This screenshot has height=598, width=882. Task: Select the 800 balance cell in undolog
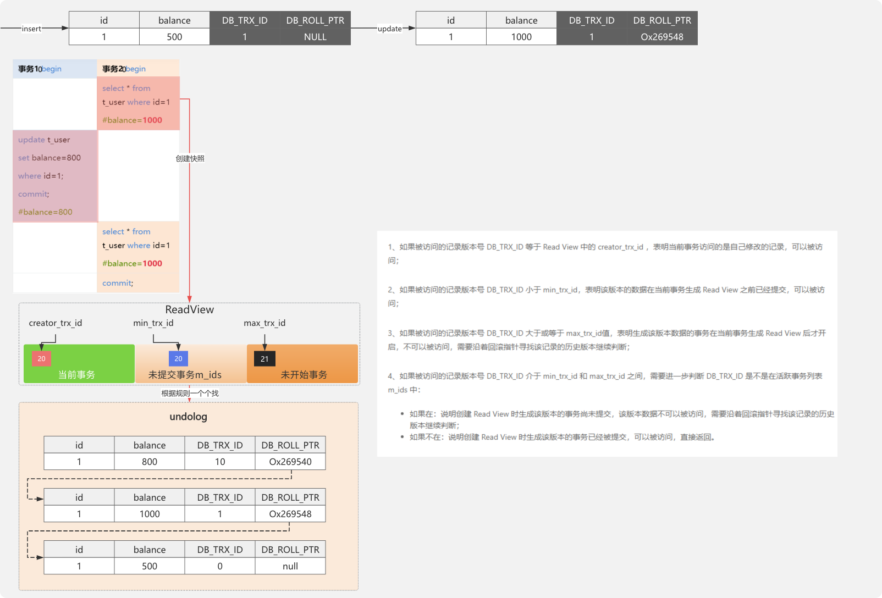tap(150, 462)
